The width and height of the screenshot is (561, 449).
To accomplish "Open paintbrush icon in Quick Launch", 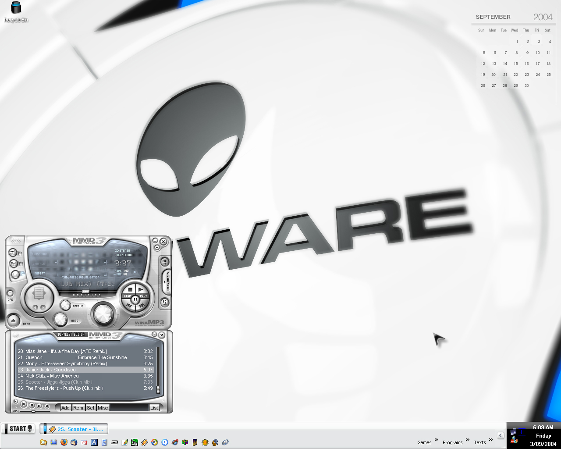I will (x=124, y=442).
